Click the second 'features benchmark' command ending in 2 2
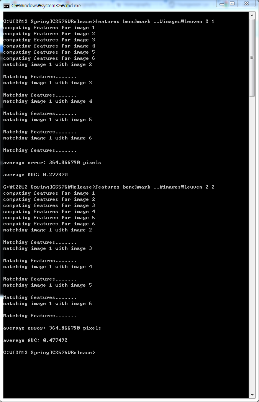Viewport: 259px width, 402px height. pos(155,187)
